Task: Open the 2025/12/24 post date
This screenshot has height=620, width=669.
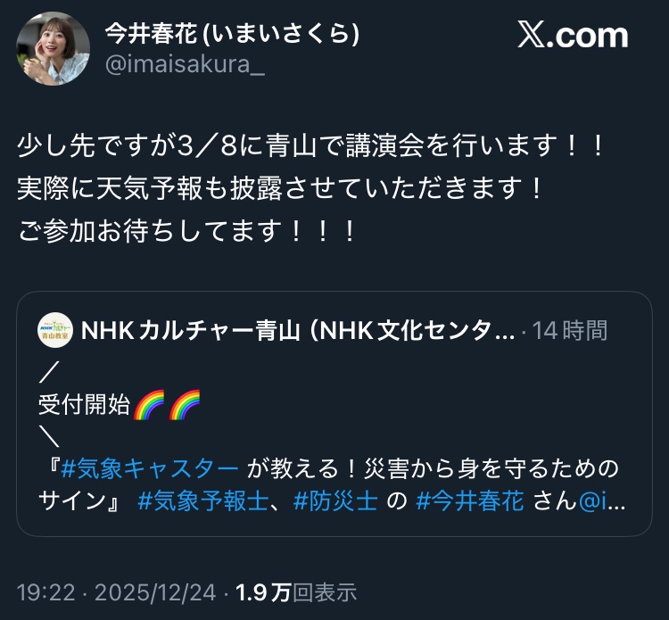Action: (155, 592)
